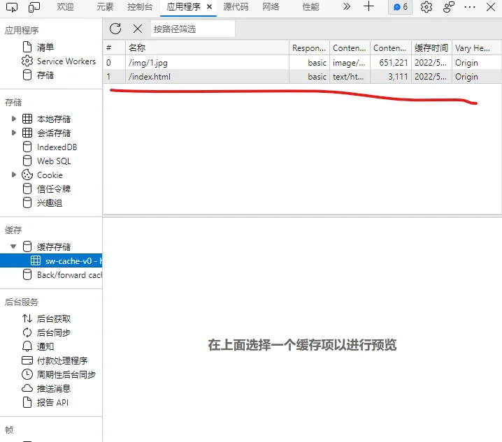Select sw-cache-v0 cache entry
Image resolution: width=502 pixels, height=442 pixels.
pos(51,260)
